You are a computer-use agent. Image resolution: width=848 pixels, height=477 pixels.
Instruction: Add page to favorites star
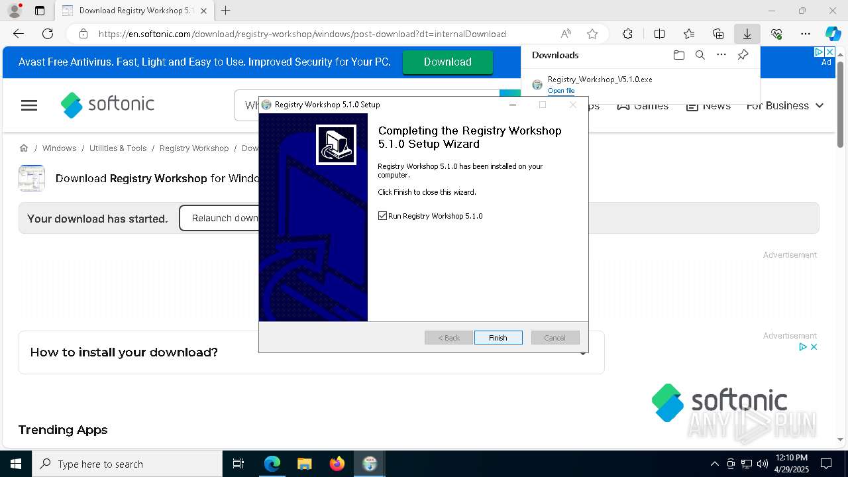[x=592, y=34]
